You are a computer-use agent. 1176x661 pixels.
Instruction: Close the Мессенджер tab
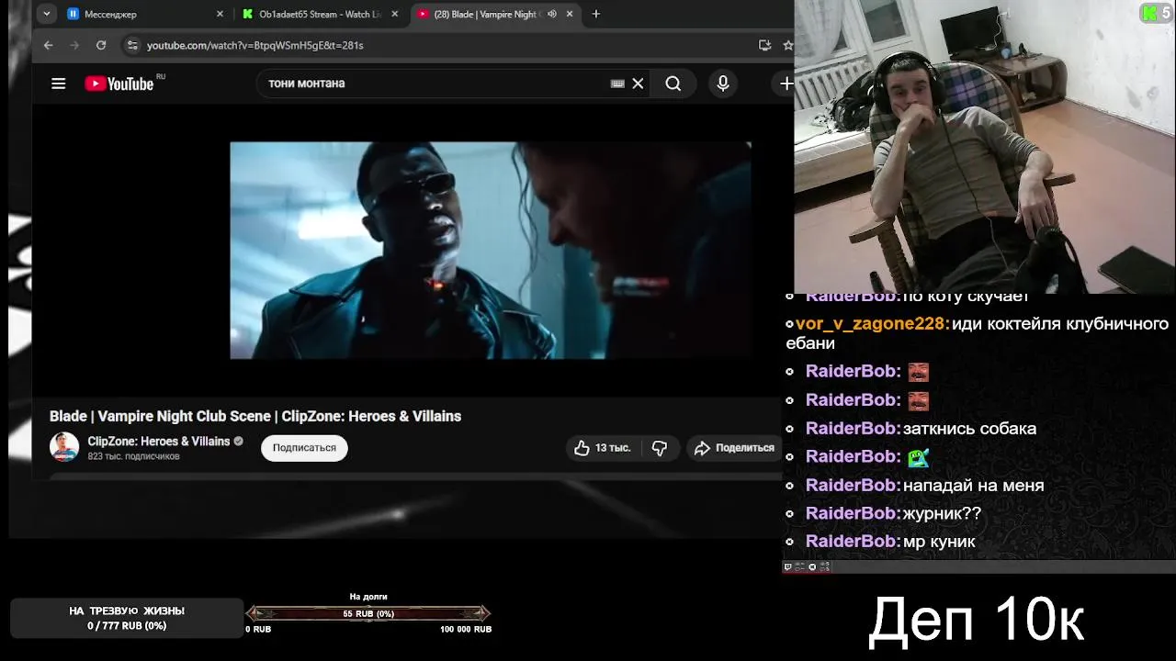tap(220, 14)
